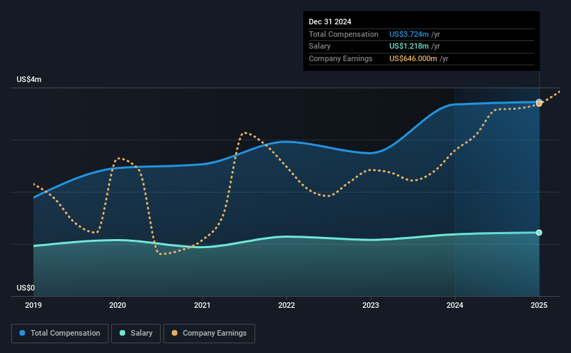571x353 pixels.
Task: Click the 2025 x-axis label
Action: point(539,305)
